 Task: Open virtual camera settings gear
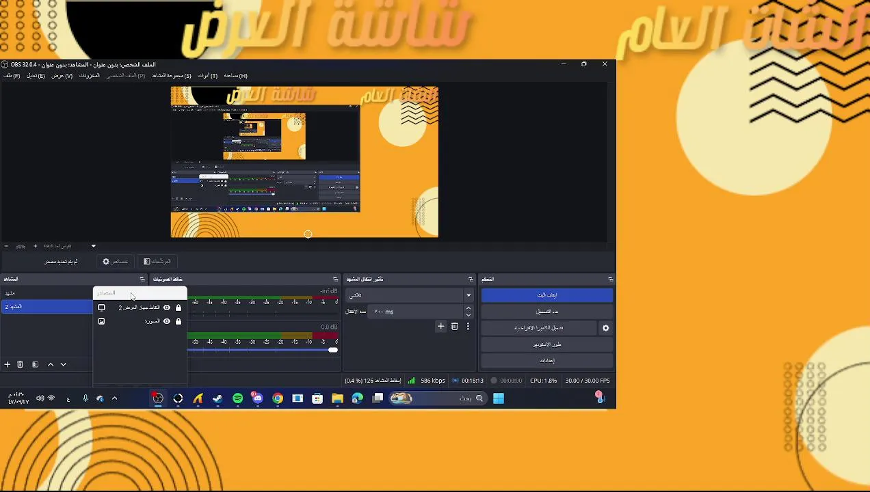click(x=605, y=328)
